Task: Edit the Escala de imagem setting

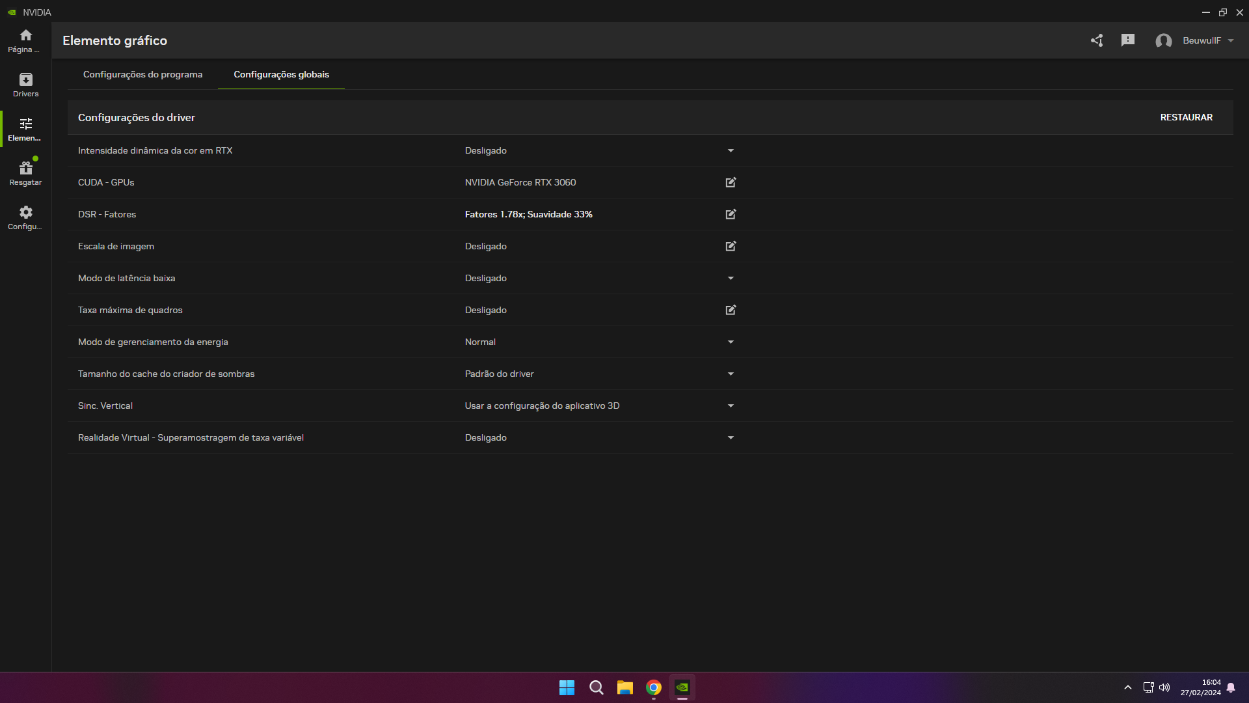Action: (x=731, y=246)
